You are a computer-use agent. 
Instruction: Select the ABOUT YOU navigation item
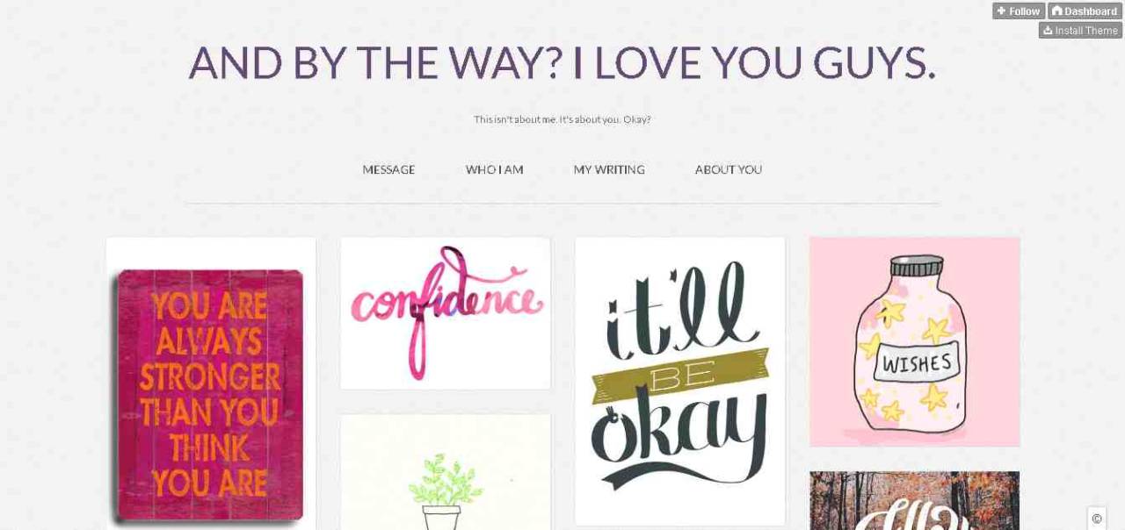[x=729, y=169]
